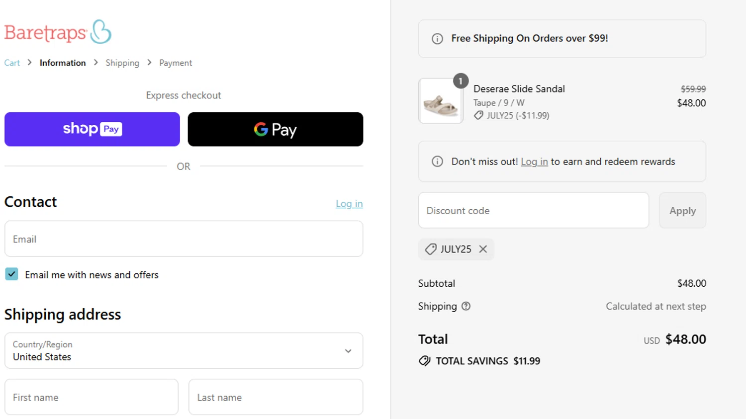This screenshot has height=419, width=746.
Task: Click the tag icon in JULY25 chip
Action: pos(431,249)
